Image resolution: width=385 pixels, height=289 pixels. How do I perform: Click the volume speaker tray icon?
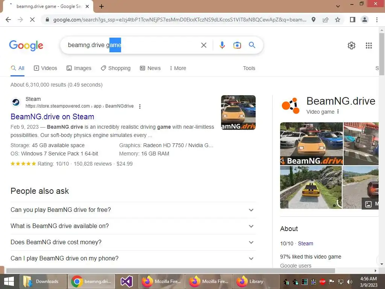click(x=350, y=282)
